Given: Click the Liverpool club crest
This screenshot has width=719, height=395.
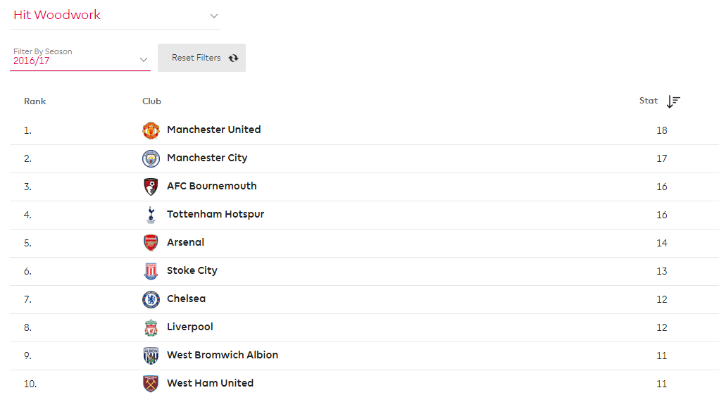Looking at the screenshot, I should tap(151, 327).
